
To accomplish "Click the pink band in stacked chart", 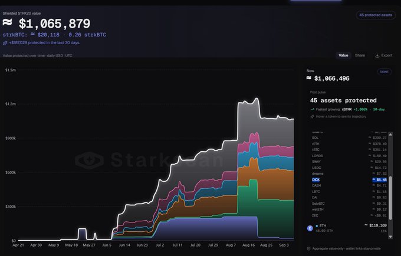I will click(x=276, y=150).
